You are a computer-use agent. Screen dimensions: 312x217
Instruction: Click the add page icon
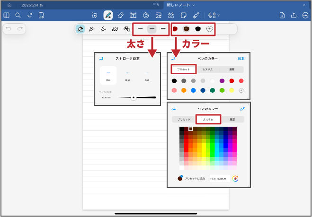282,15
